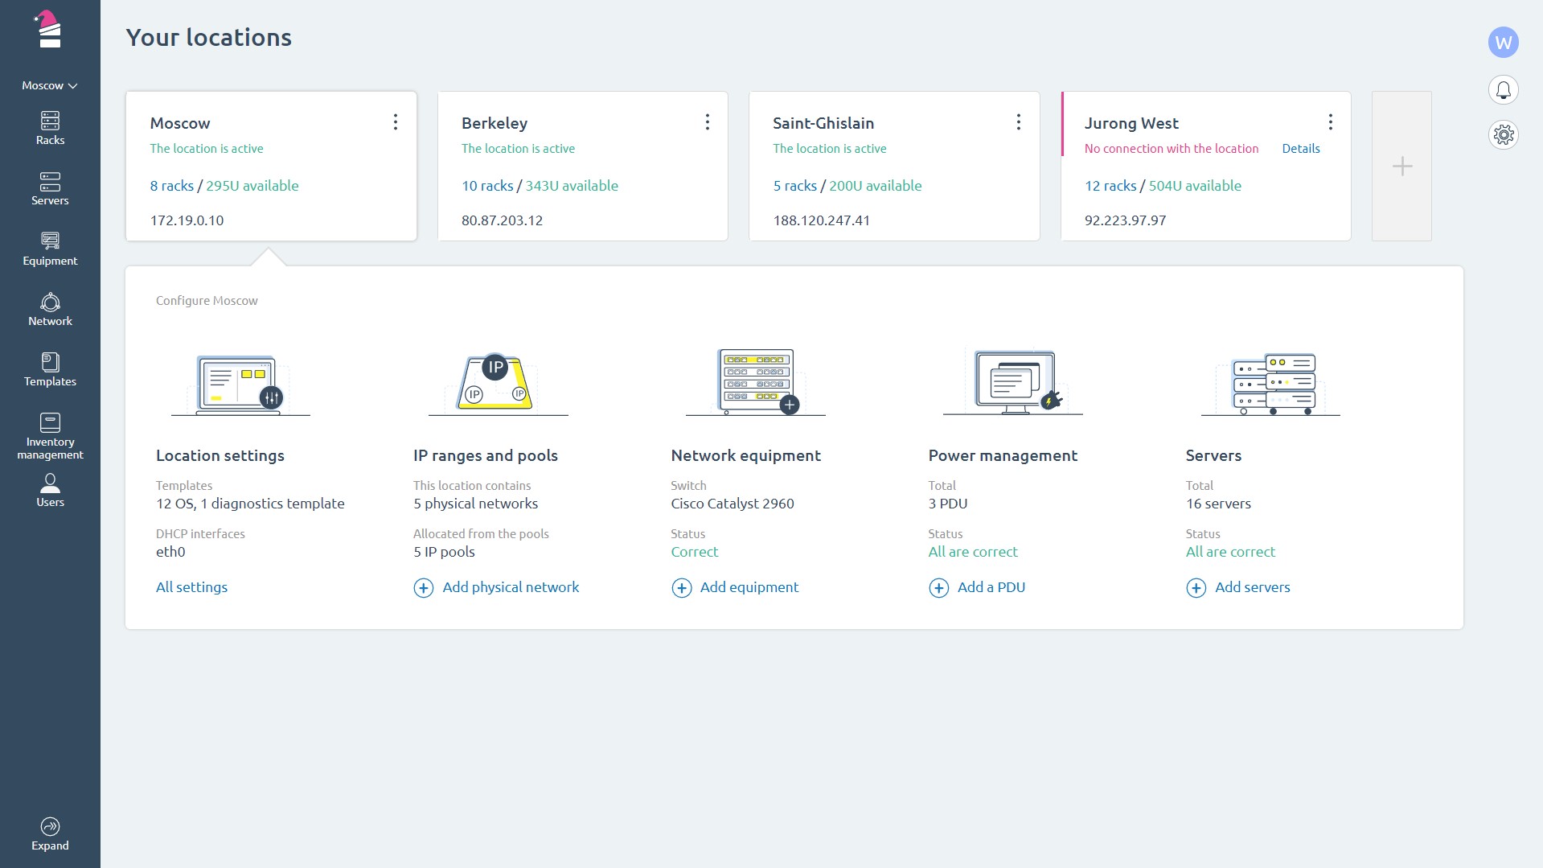Open notifications bell
The height and width of the screenshot is (868, 1543).
[x=1503, y=89]
